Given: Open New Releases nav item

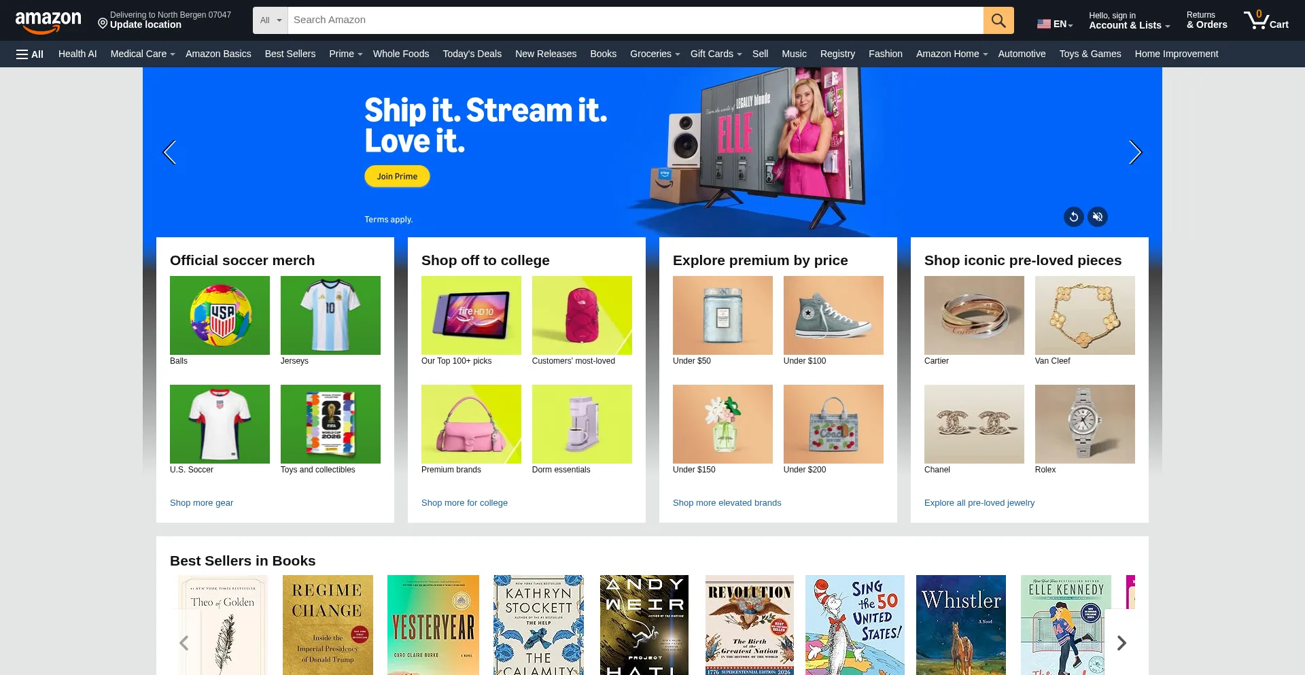Looking at the screenshot, I should (x=546, y=54).
